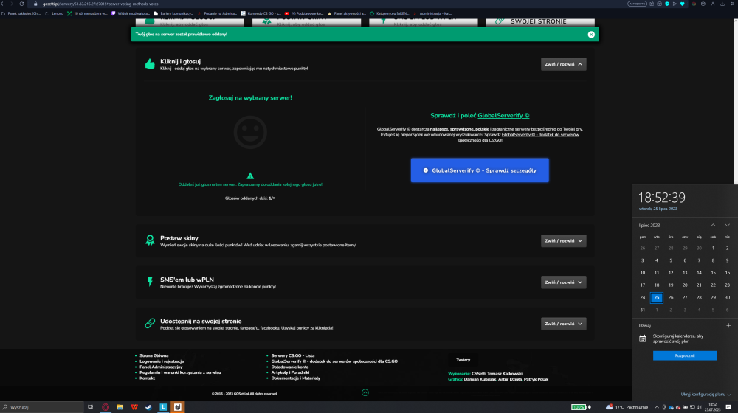Click the Wyszukaj search box in taskbar
738x413 pixels.
click(41, 407)
